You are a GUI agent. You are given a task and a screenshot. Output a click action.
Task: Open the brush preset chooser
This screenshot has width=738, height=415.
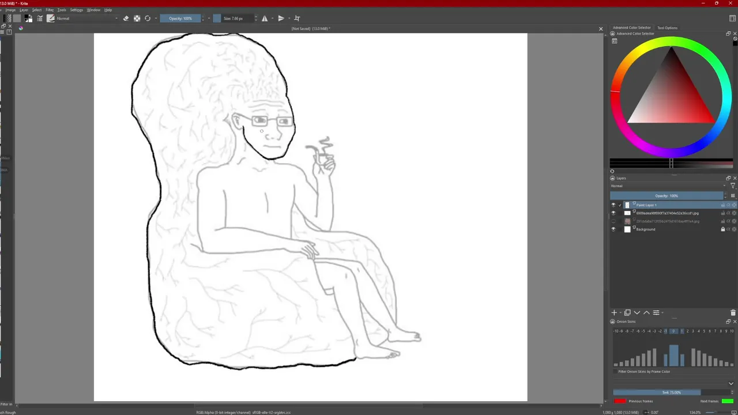tap(51, 18)
